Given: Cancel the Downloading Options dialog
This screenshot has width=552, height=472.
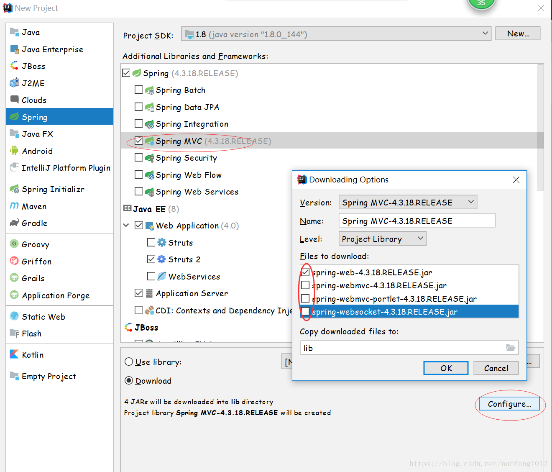Looking at the screenshot, I should 496,368.
